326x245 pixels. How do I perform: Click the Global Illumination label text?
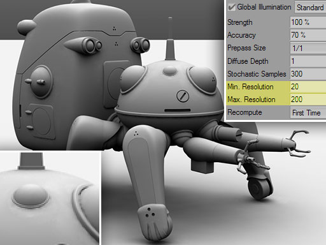[x=264, y=7]
